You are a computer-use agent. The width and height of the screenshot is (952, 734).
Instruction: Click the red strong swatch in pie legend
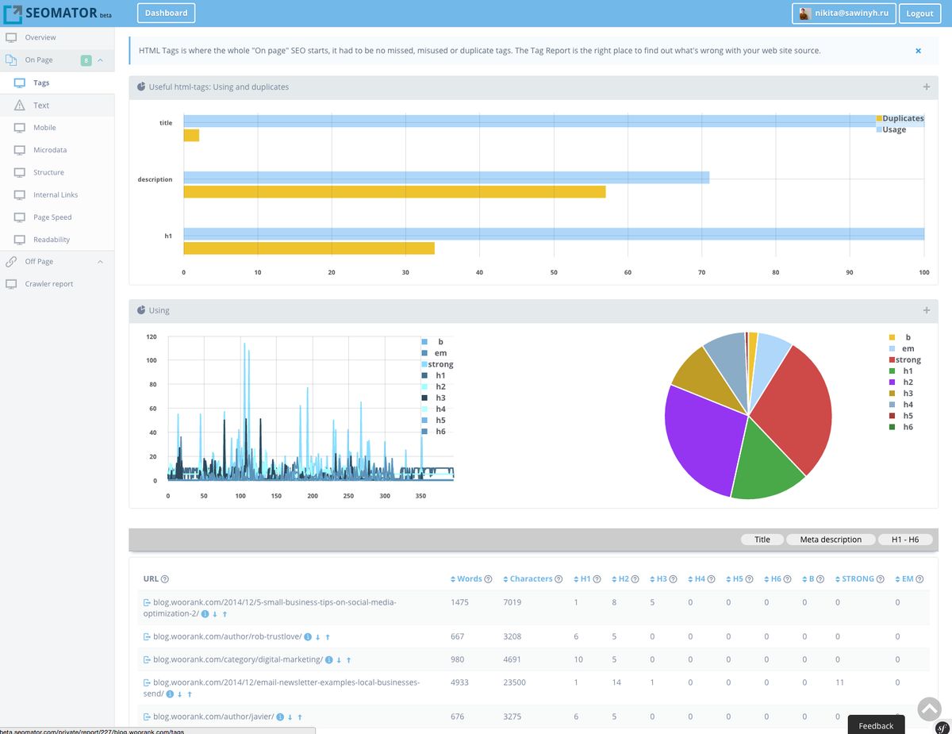[x=892, y=359]
